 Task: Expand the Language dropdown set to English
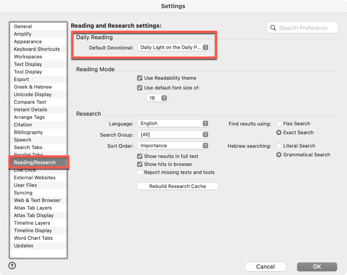[173, 123]
